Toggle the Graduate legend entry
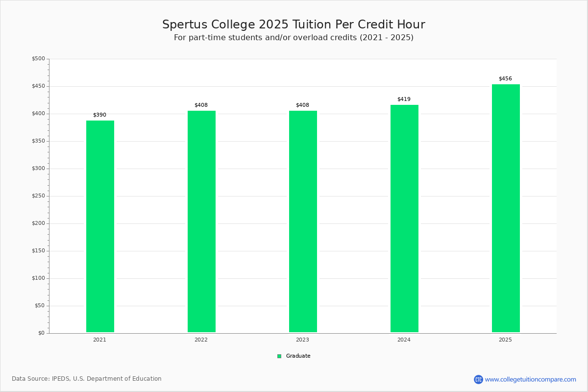The image size is (588, 392). (294, 356)
